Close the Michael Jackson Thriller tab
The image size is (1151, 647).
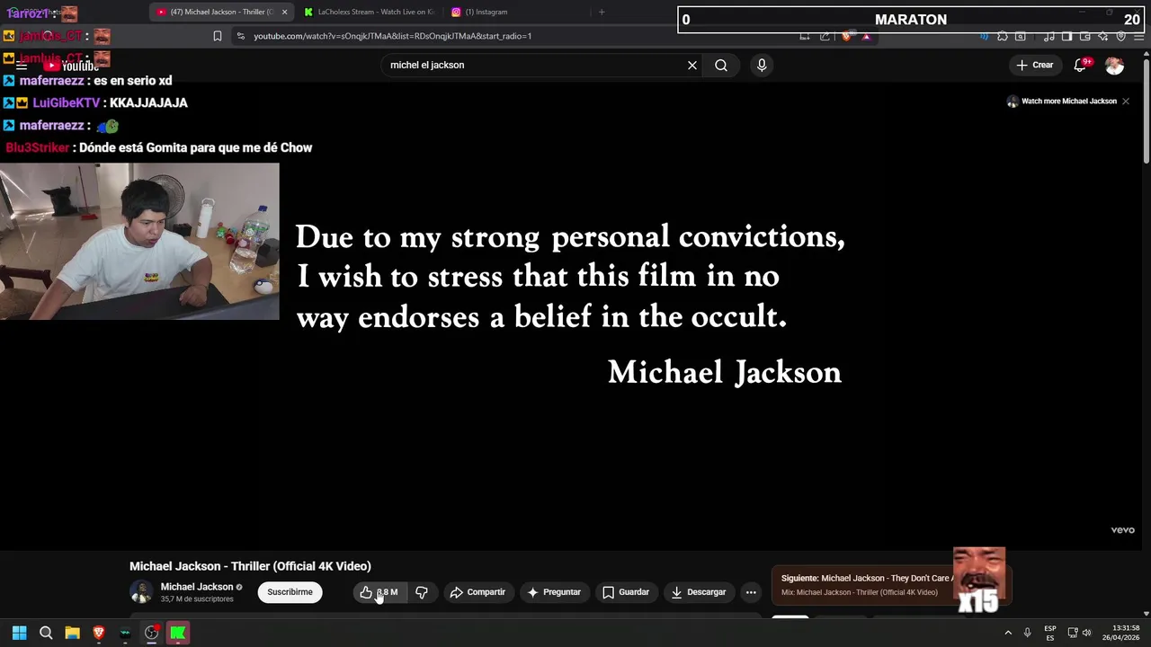(x=285, y=12)
